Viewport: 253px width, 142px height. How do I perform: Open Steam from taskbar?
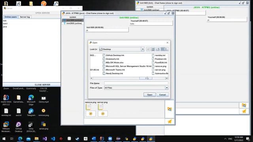click(x=77, y=138)
